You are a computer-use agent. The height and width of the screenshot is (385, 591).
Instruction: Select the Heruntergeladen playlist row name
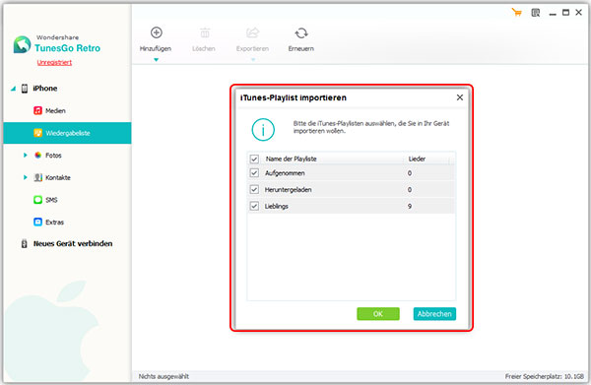(288, 190)
